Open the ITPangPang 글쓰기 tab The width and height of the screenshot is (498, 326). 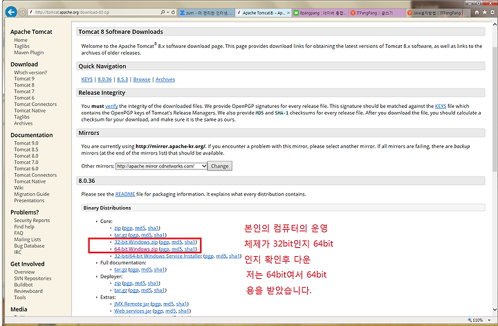click(x=377, y=12)
